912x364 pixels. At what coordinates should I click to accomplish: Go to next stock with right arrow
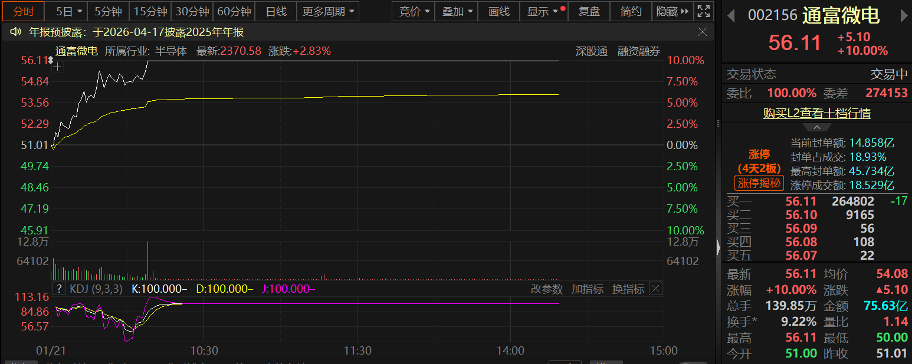[903, 16]
